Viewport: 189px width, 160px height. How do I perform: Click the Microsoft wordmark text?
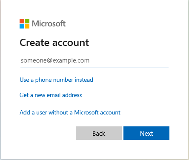coord(49,23)
